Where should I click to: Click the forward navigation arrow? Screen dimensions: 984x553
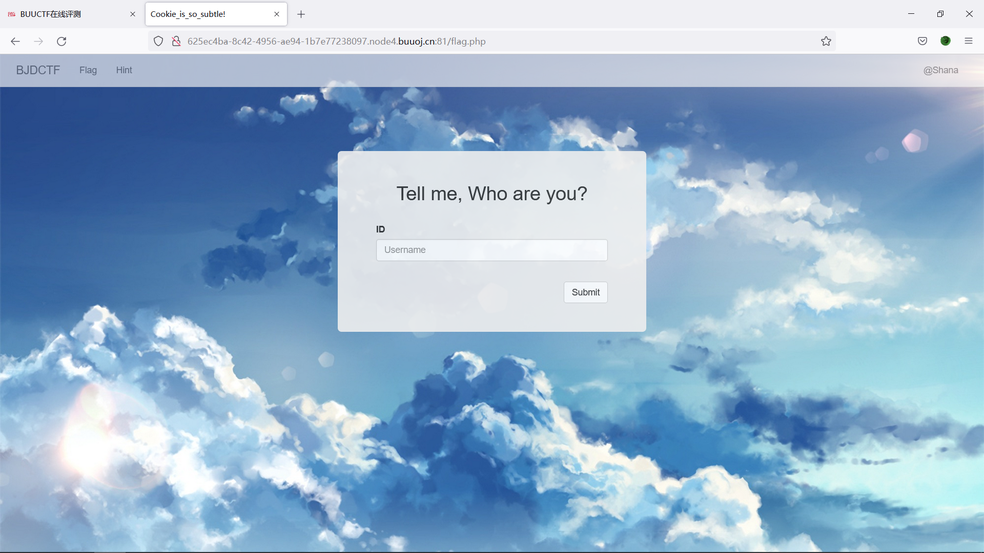click(x=38, y=41)
